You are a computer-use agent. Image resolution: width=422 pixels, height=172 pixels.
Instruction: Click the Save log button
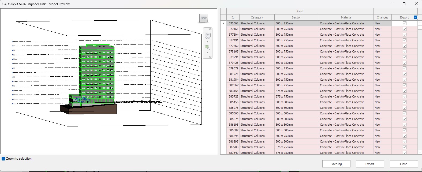coord(336,164)
